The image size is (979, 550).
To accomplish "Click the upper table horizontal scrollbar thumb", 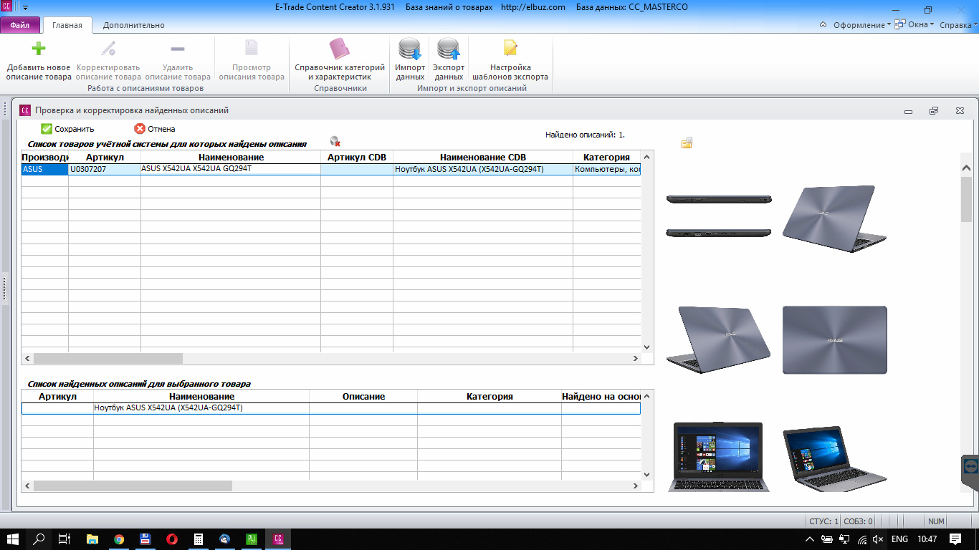I will 108,358.
